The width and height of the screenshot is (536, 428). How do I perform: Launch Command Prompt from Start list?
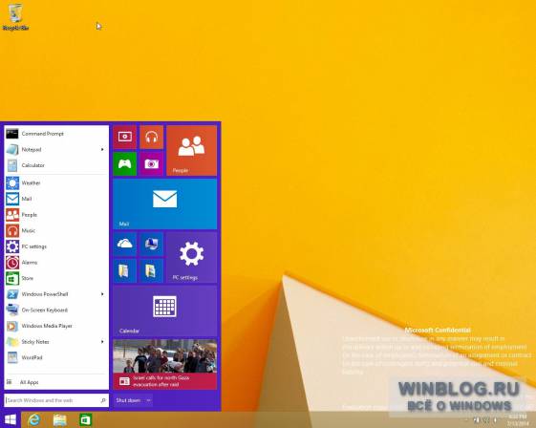56,134
